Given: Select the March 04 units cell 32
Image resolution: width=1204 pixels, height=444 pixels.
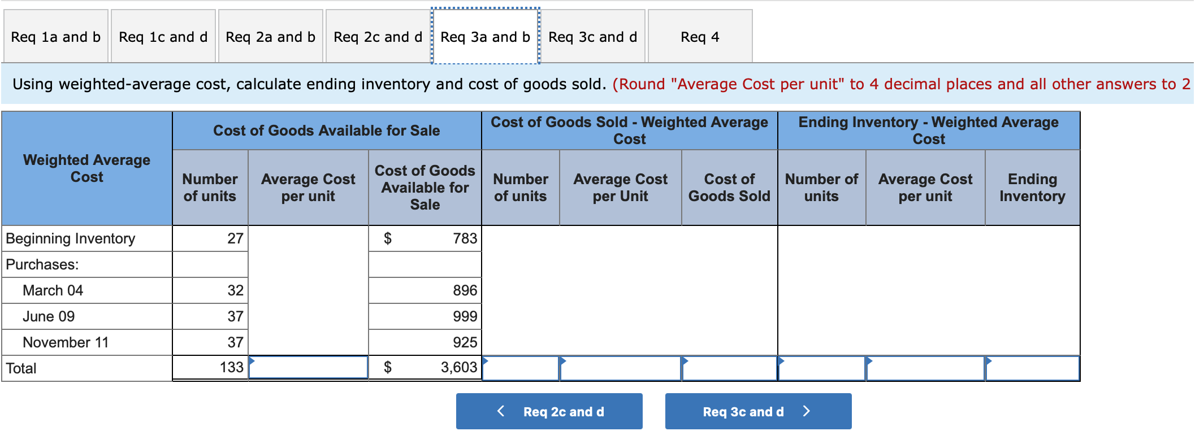Looking at the screenshot, I should point(210,290).
